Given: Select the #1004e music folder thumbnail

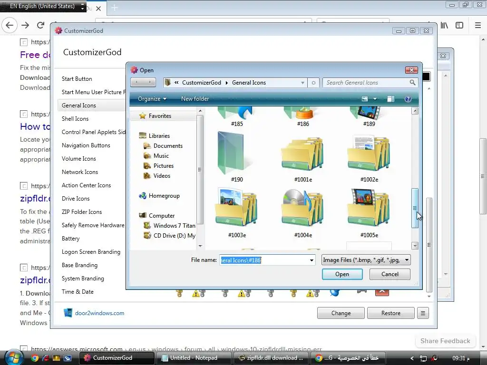Looking at the screenshot, I should pos(303,207).
